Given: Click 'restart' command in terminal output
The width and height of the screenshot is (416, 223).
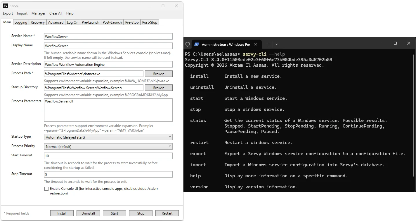Looking at the screenshot, I should pos(199,143).
